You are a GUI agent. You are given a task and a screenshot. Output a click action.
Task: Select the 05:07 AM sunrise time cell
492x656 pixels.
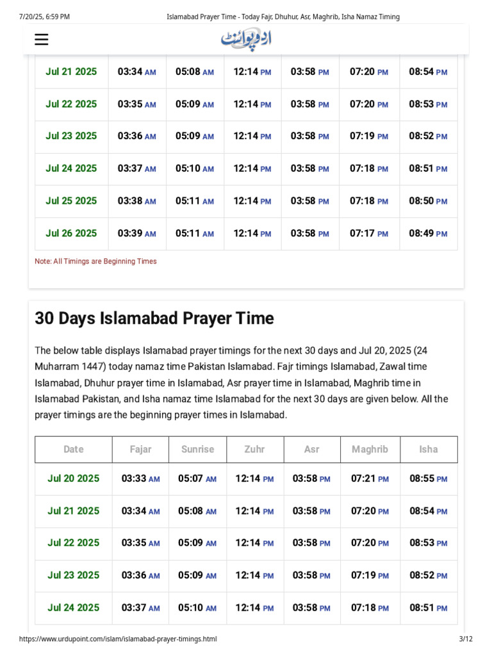pos(197,479)
